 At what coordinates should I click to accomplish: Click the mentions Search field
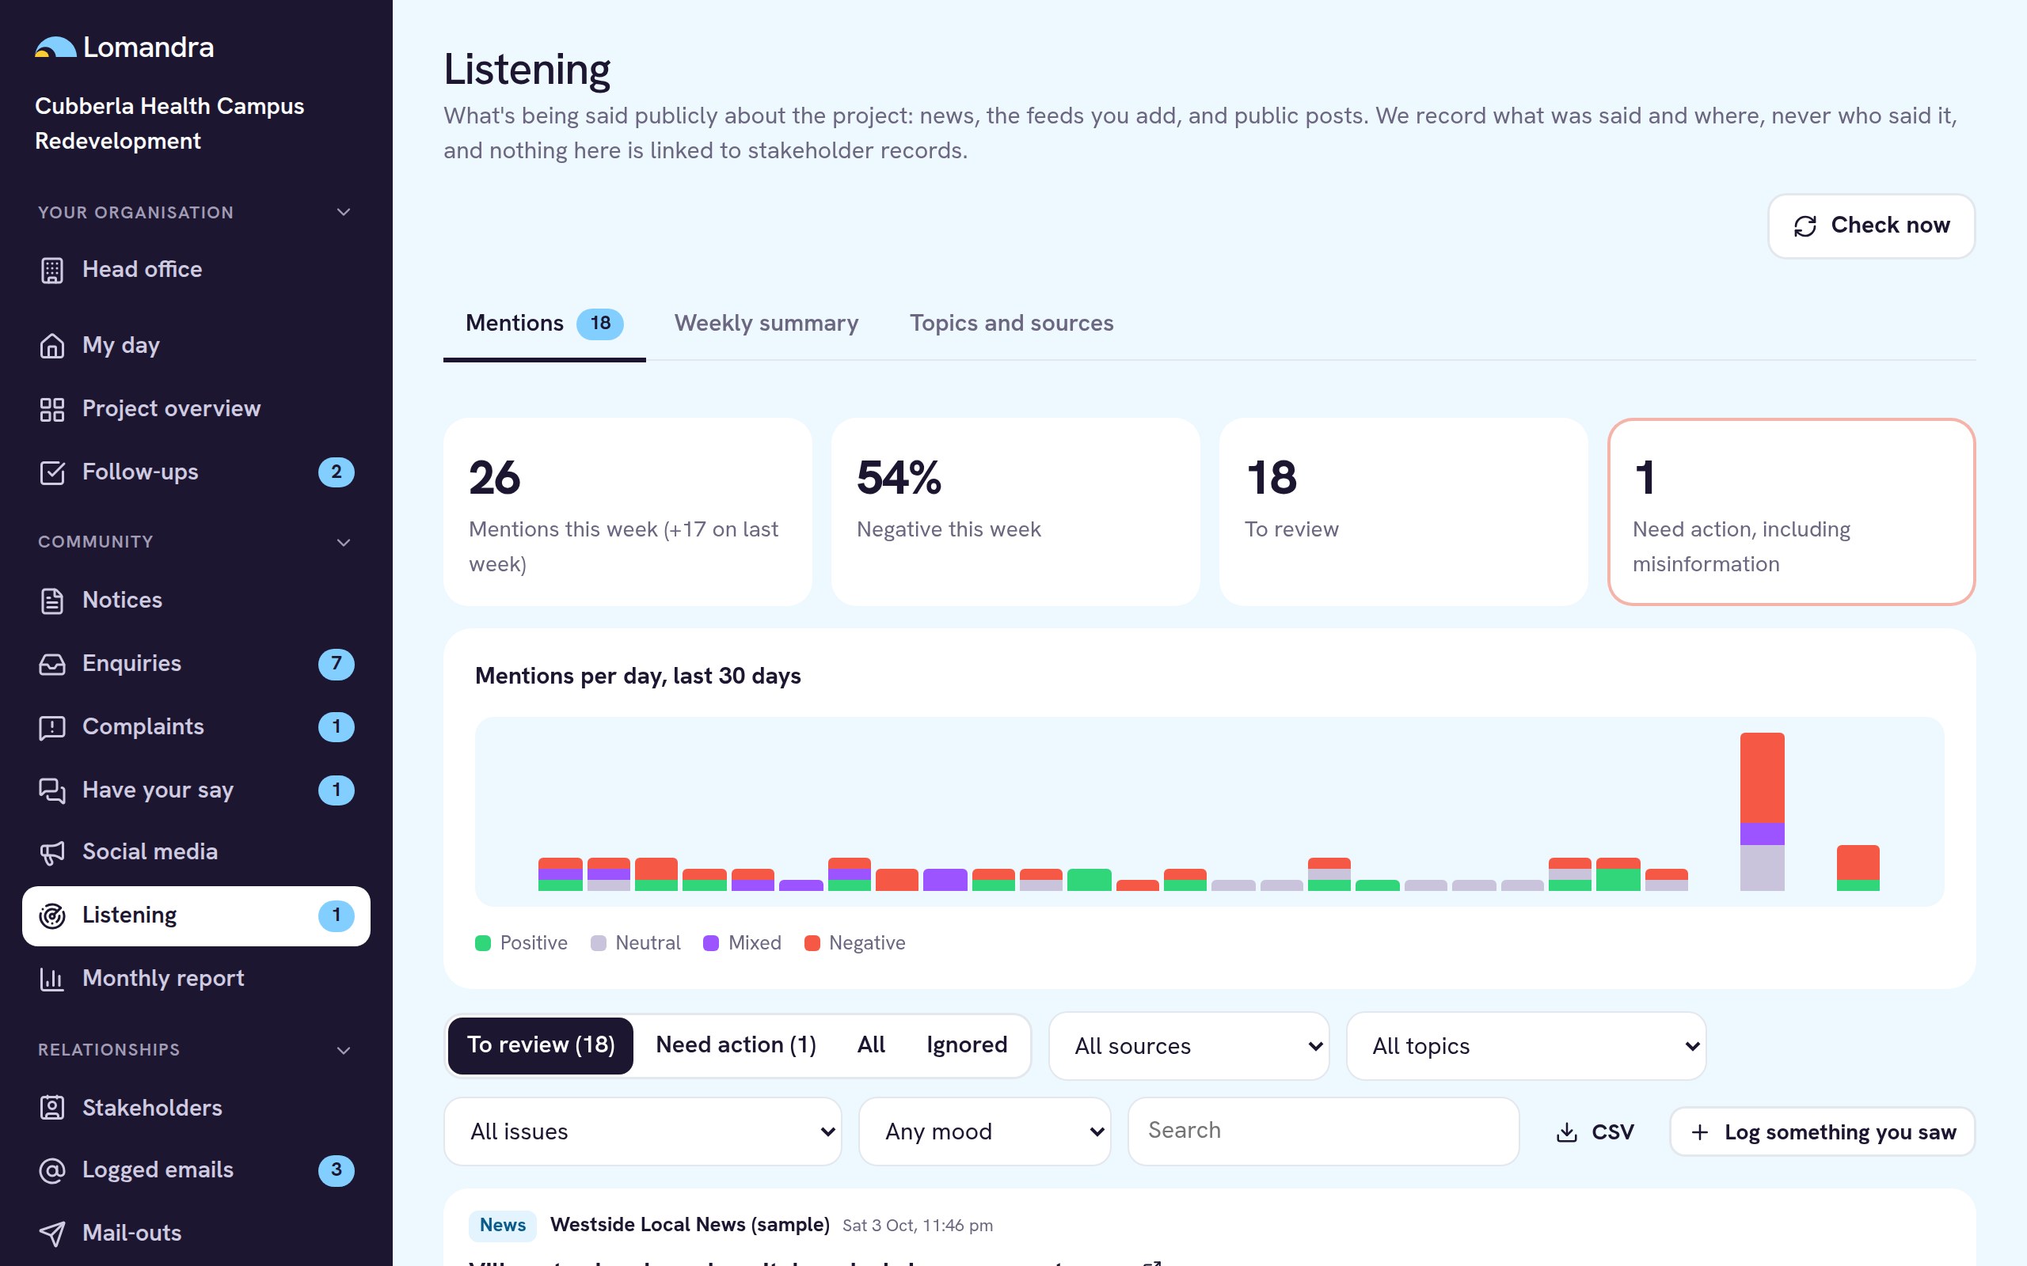pos(1323,1131)
